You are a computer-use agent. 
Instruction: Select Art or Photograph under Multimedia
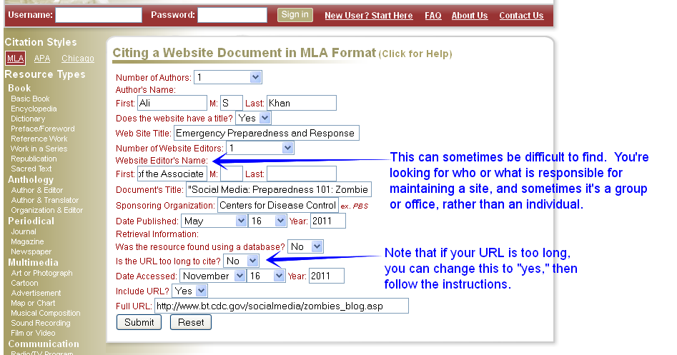coord(42,273)
